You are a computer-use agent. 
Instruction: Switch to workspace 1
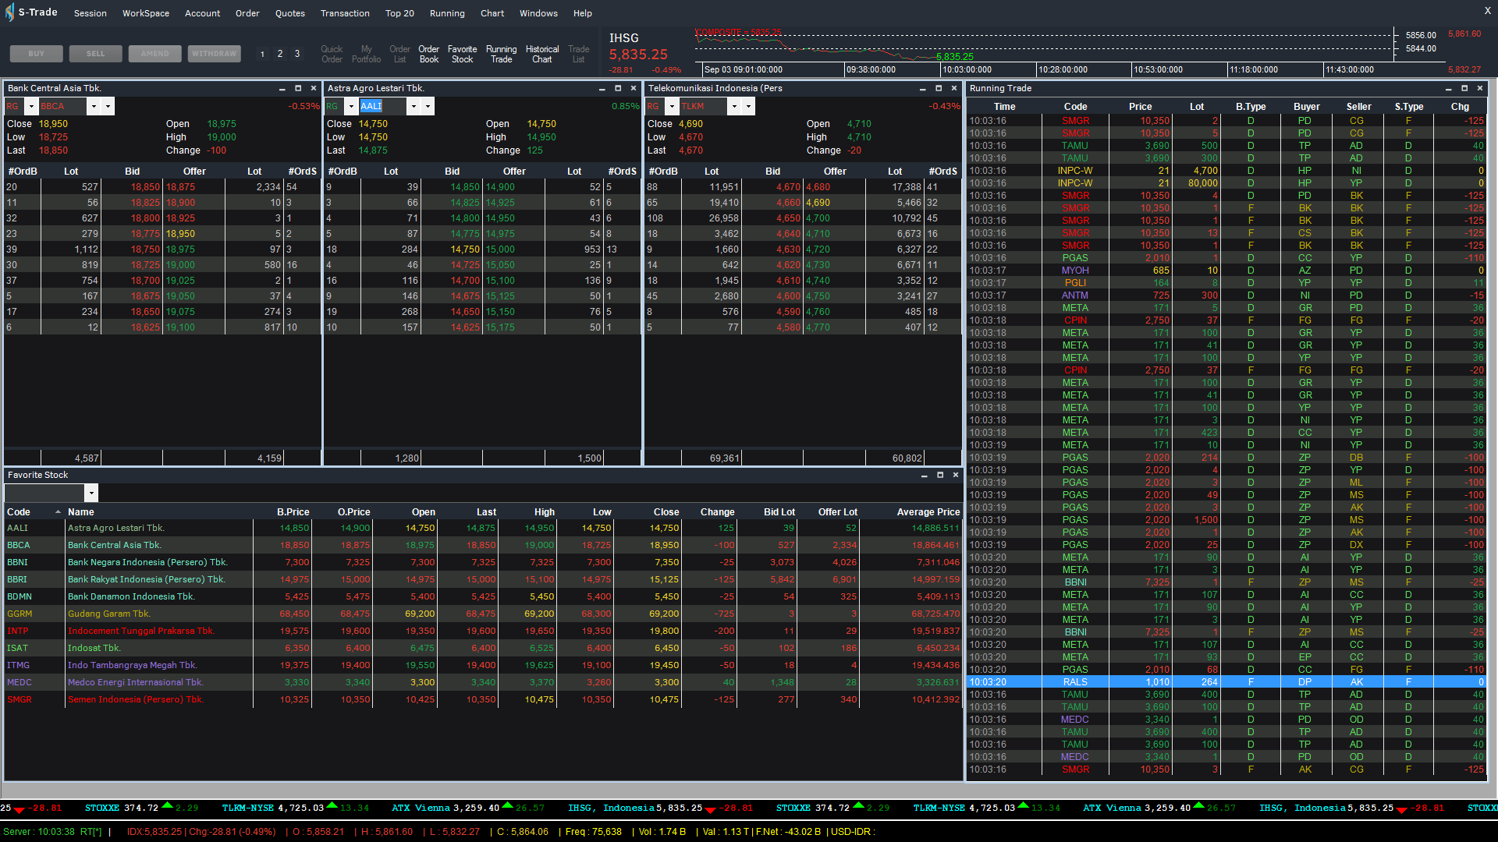pyautogui.click(x=262, y=54)
